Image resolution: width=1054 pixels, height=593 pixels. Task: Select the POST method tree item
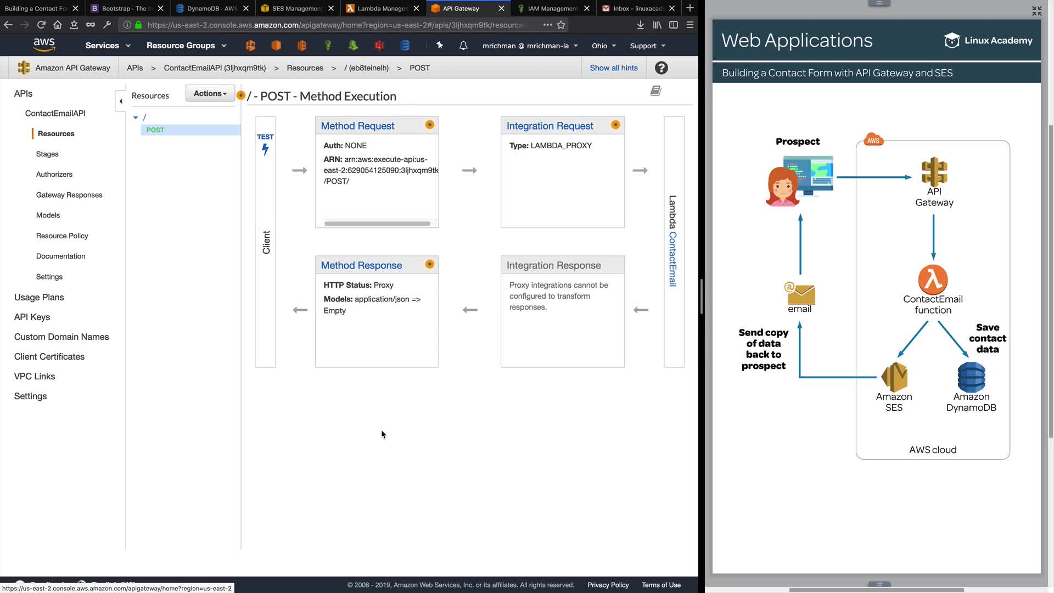click(x=155, y=130)
